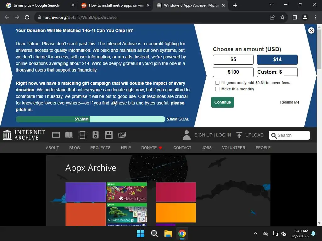The width and height of the screenshot is (322, 241).
Task: Close the Reddit metro apps tab
Action: [148, 5]
